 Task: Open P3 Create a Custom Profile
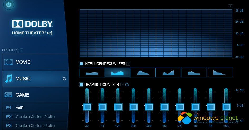35,126
